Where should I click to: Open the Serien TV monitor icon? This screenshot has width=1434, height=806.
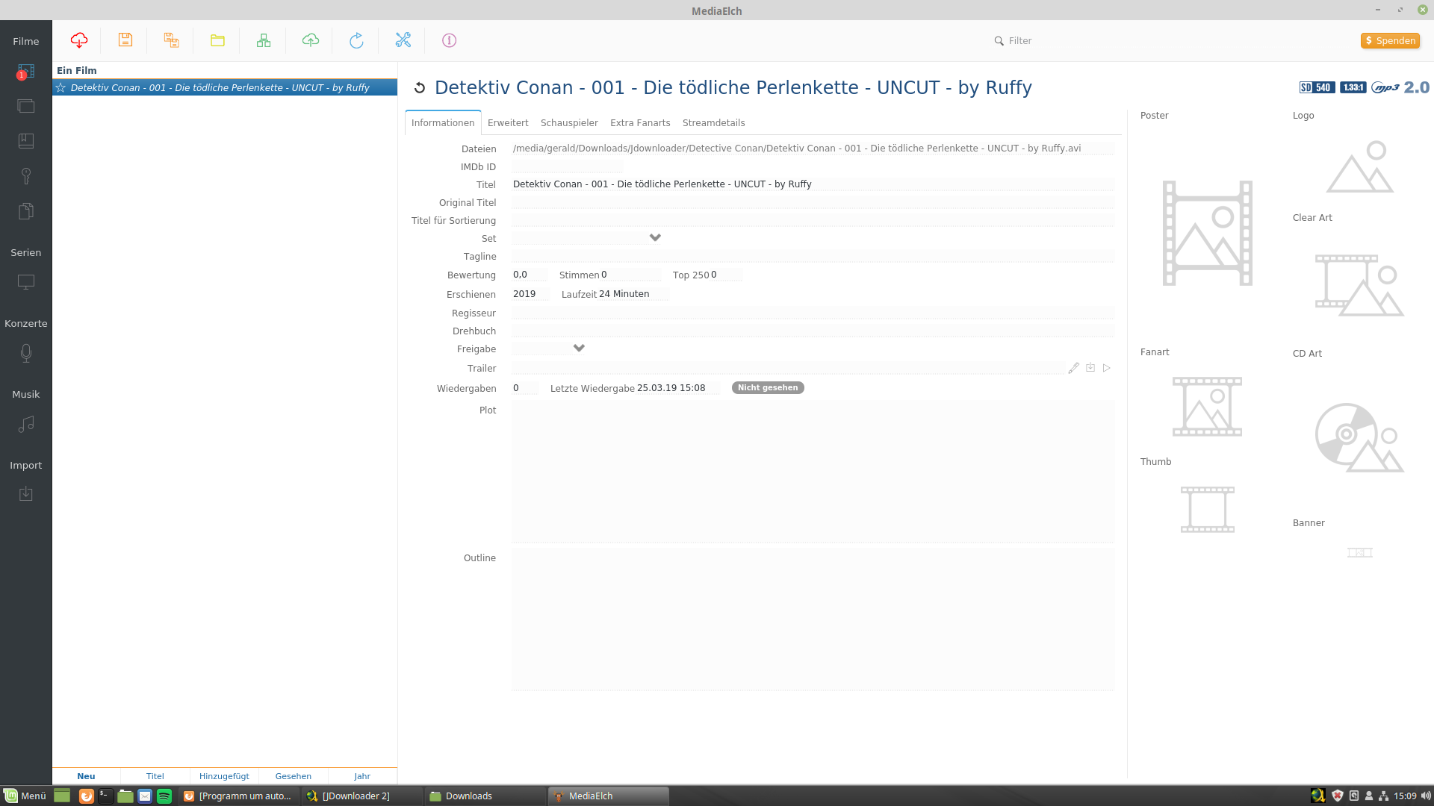point(26,282)
